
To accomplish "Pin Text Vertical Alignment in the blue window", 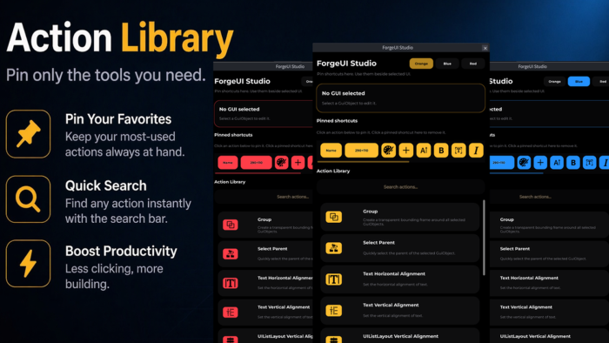I will (549, 313).
